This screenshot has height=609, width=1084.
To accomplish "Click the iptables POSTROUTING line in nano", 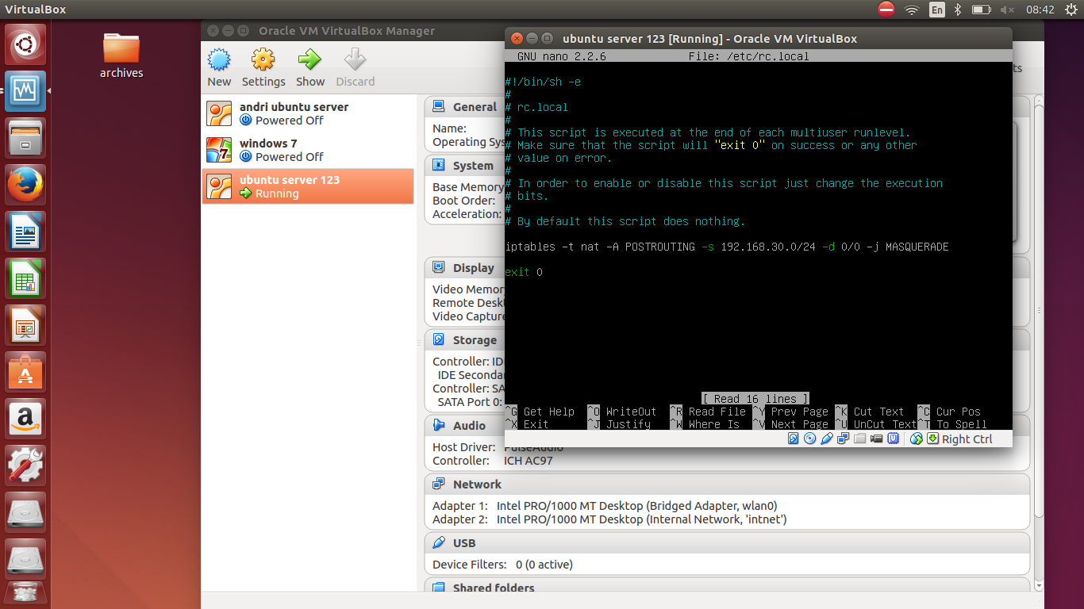I will coord(727,247).
